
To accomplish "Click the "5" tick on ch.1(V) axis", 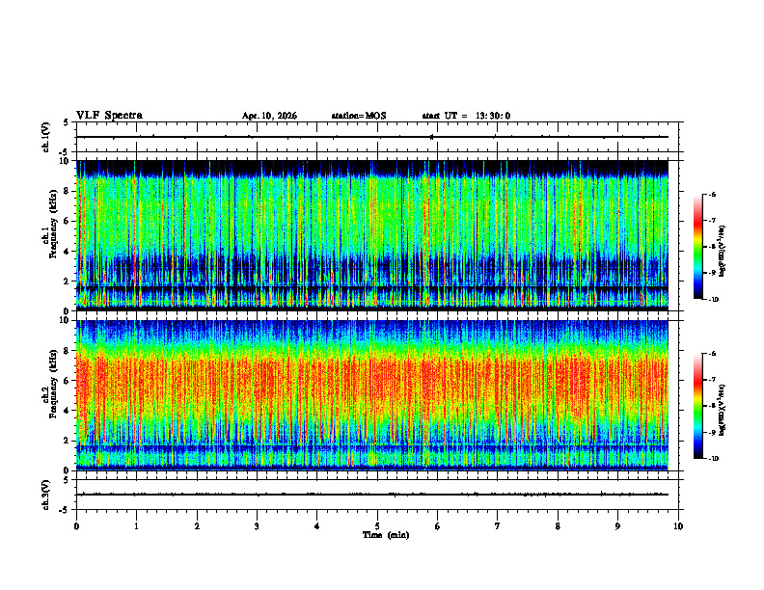I will tap(66, 122).
